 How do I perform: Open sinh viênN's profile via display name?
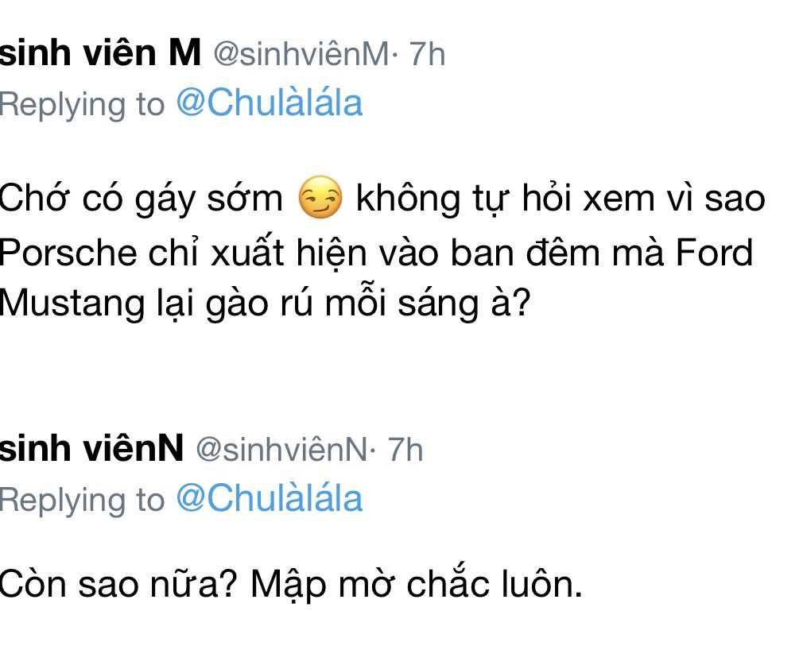click(x=91, y=449)
